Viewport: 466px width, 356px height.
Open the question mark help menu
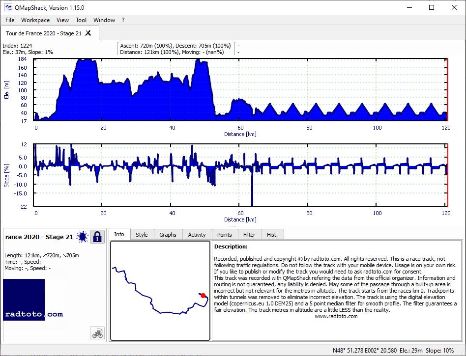[123, 20]
